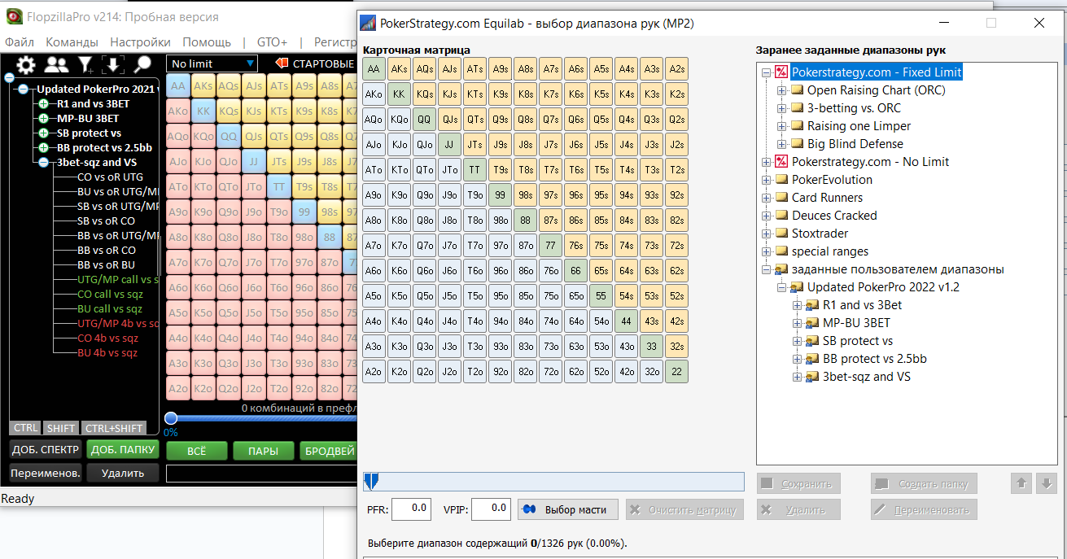
Task: Click the folder icon beside Card Runners
Action: tap(781, 198)
